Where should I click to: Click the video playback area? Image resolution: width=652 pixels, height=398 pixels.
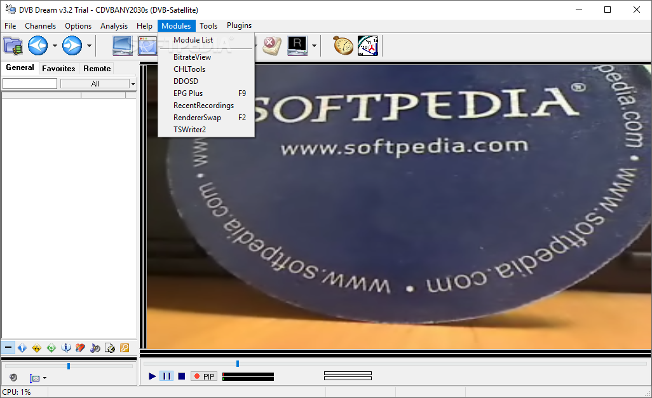[398, 207]
